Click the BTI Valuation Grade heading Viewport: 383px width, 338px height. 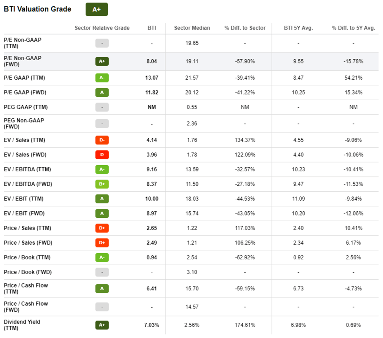coord(37,9)
